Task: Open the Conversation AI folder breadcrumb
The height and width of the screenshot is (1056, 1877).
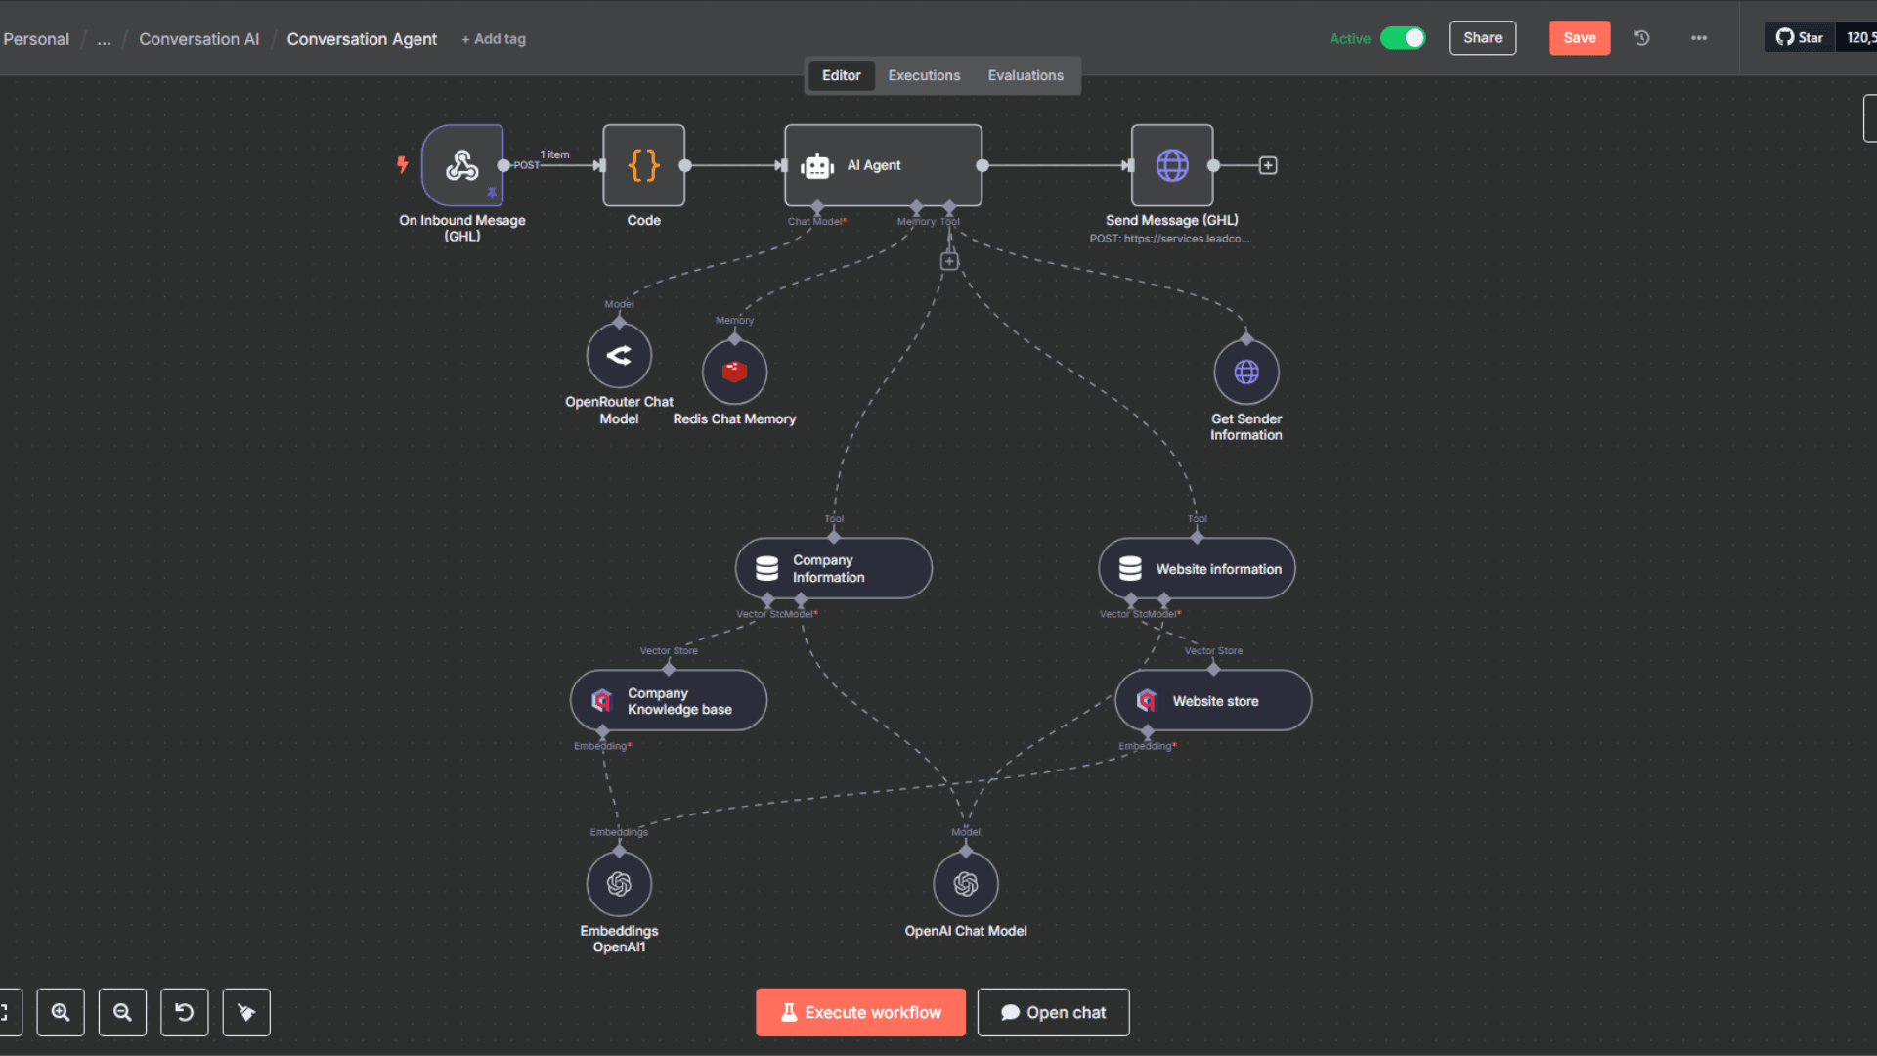Action: (198, 39)
